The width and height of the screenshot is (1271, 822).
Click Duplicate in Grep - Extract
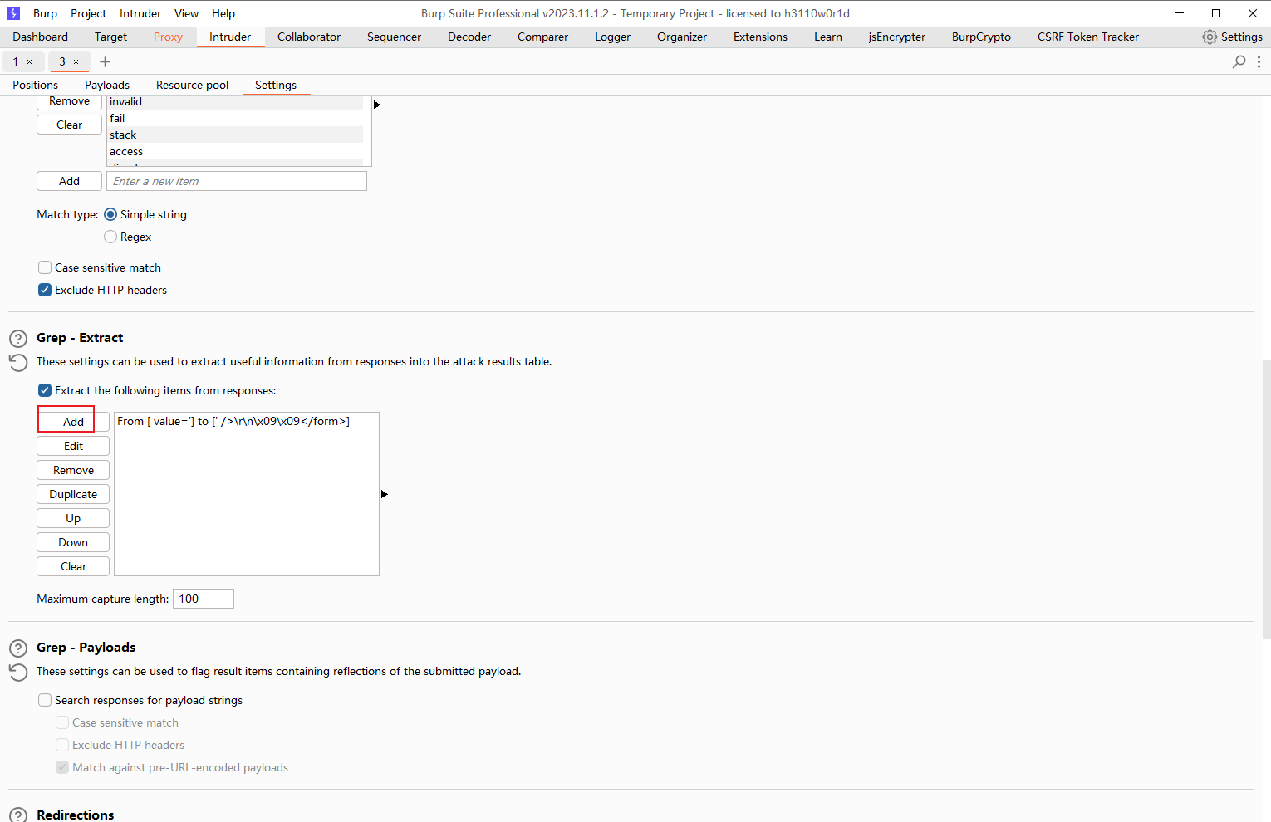[73, 494]
